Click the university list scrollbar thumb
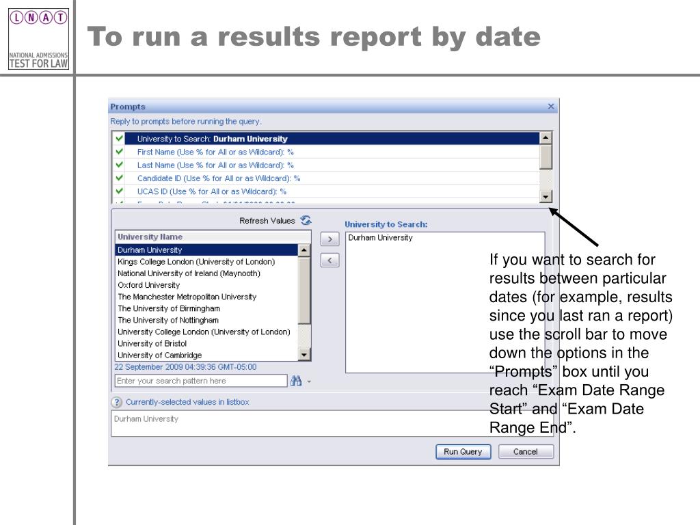700x525 pixels. tap(304, 290)
